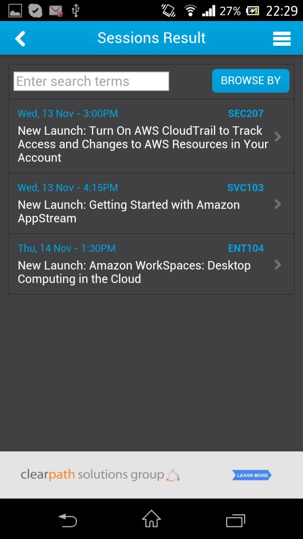Tap the battery icon in status bar
The height and width of the screenshot is (539, 303).
point(252,11)
